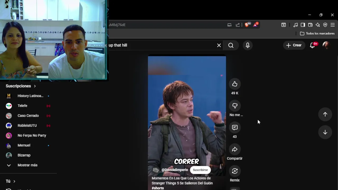
Task: Click the Crear button
Action: pos(294,45)
